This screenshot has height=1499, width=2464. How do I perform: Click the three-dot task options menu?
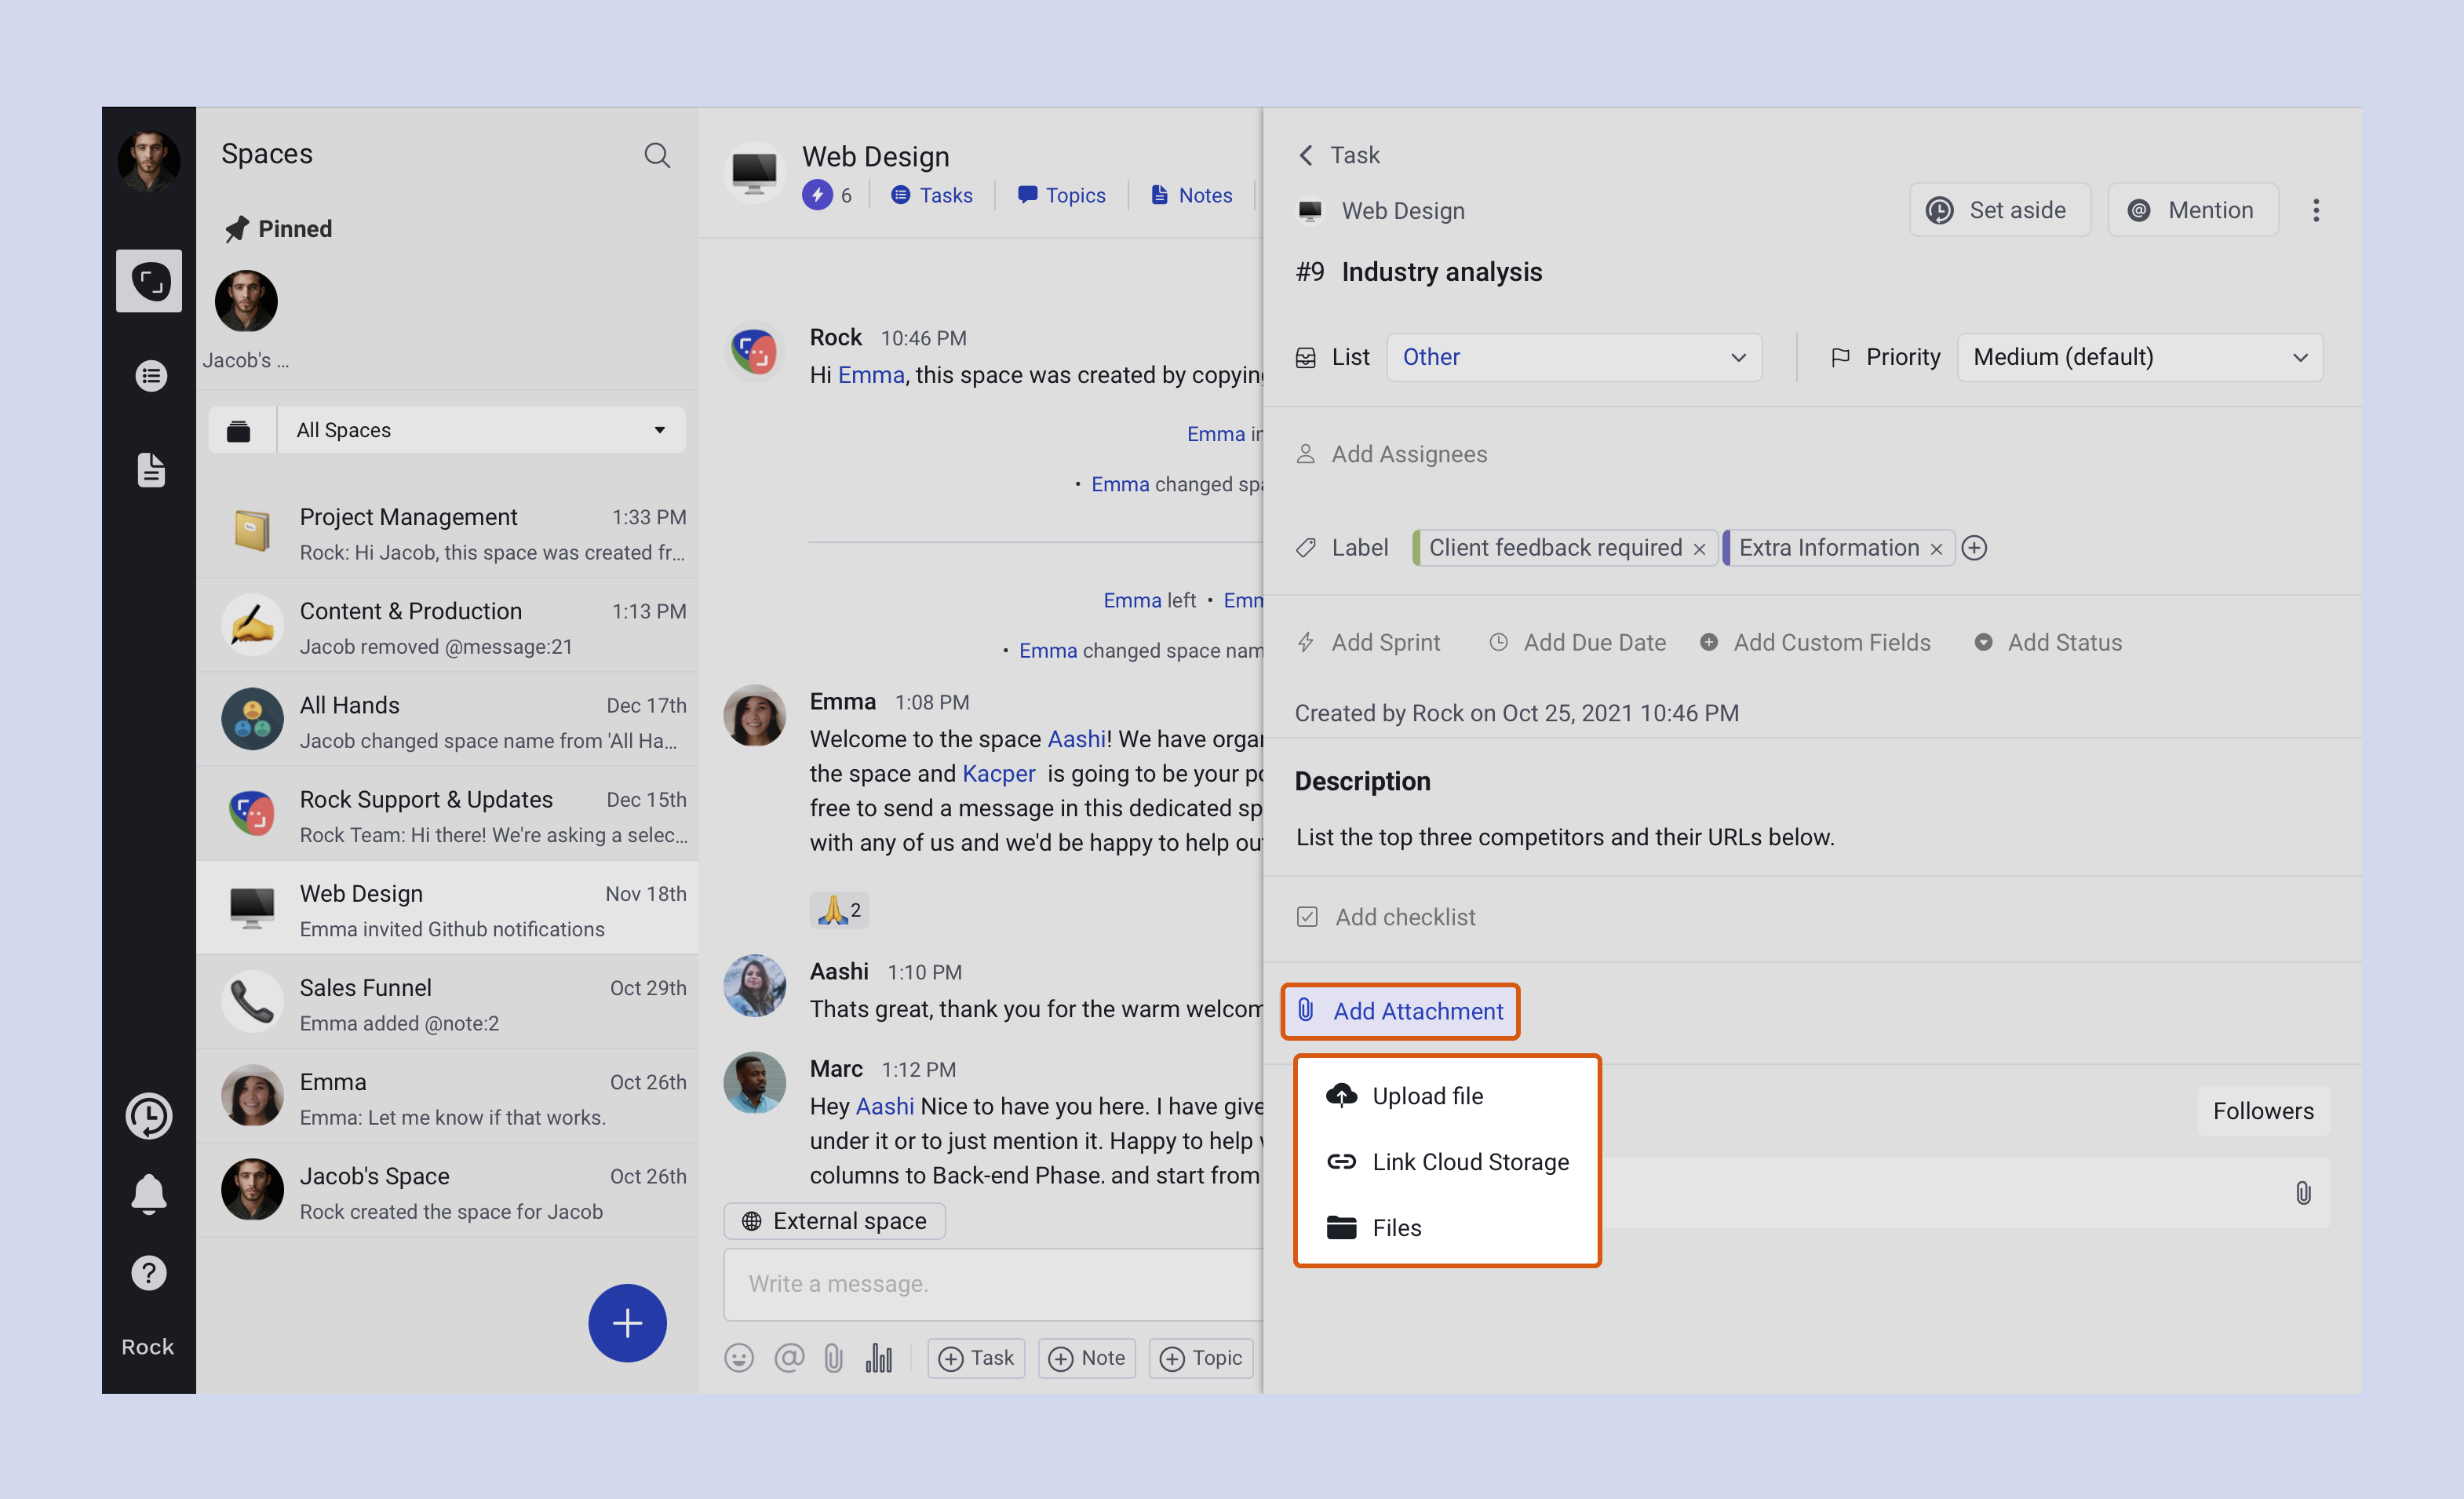pyautogui.click(x=2315, y=210)
